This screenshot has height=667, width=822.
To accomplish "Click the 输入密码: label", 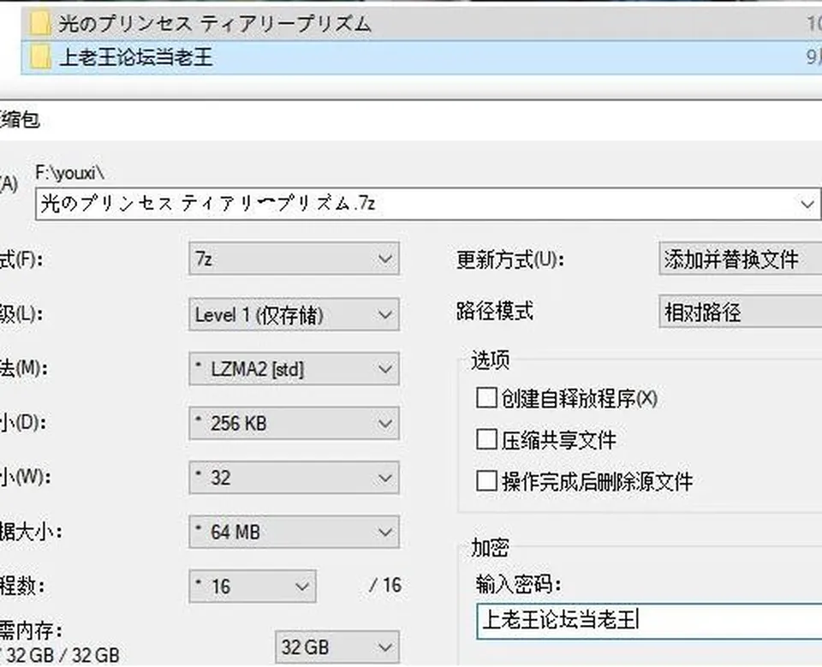I will [x=519, y=584].
